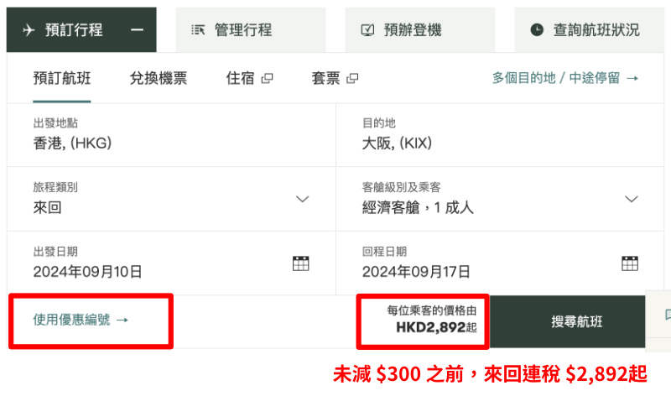
Task: Click the 管理行程 list icon
Action: 198,30
